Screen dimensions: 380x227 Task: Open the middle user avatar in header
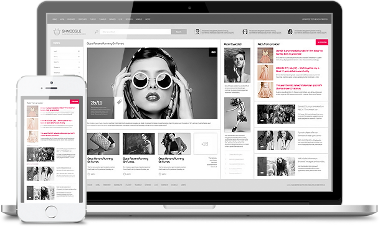click(245, 32)
